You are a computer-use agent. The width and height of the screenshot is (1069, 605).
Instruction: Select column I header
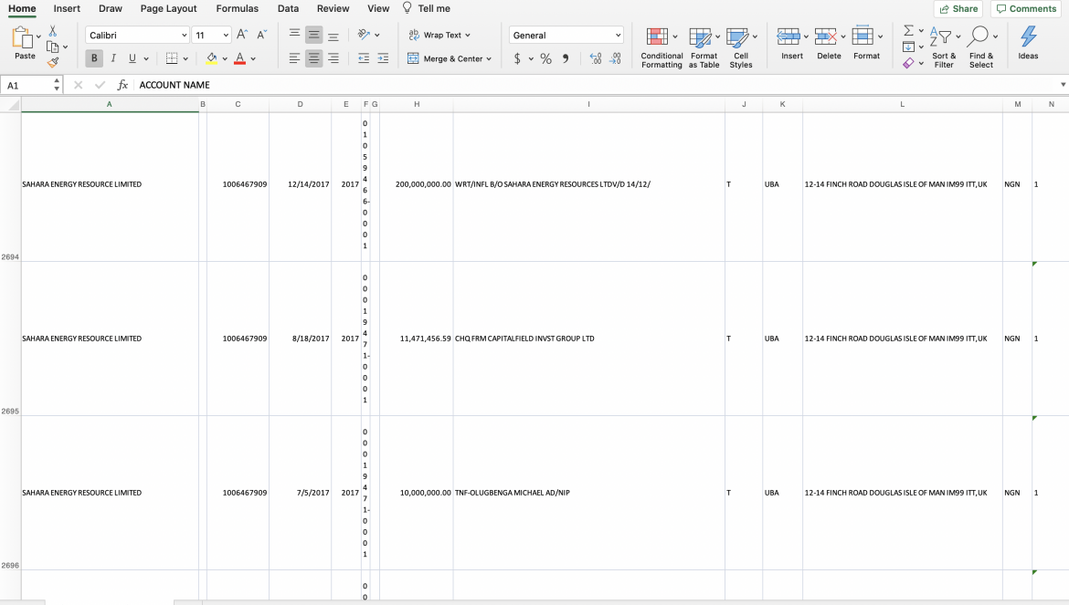[x=588, y=104]
